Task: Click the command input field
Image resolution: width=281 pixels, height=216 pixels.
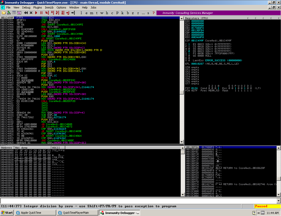Action: (138, 201)
